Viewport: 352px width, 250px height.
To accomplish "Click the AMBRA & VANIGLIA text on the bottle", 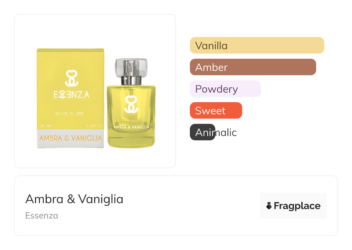I will pos(131,127).
